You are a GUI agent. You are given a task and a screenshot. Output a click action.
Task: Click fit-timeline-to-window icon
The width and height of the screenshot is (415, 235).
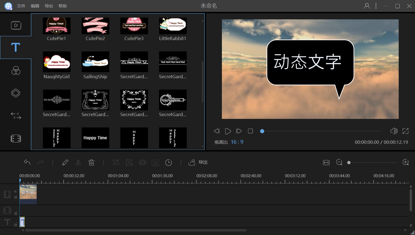(326, 163)
